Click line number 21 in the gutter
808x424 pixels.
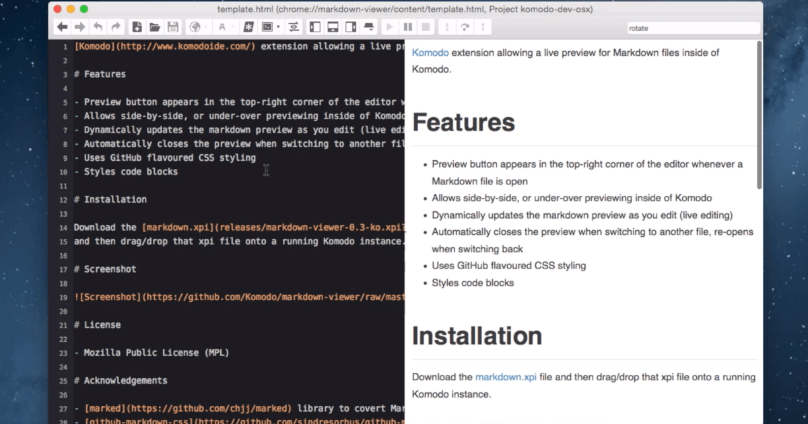(x=63, y=325)
